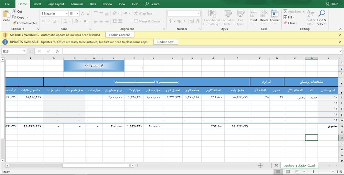
Task: Click inside the formula bar input
Action: pyautogui.click(x=200, y=51)
